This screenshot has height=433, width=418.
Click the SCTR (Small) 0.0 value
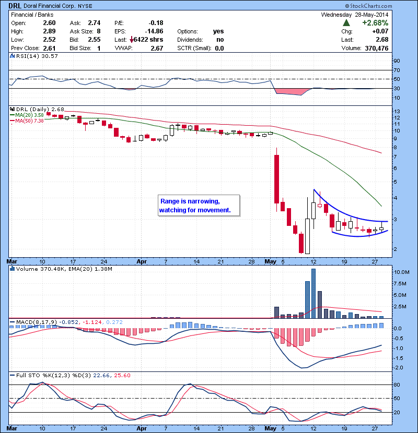point(219,48)
